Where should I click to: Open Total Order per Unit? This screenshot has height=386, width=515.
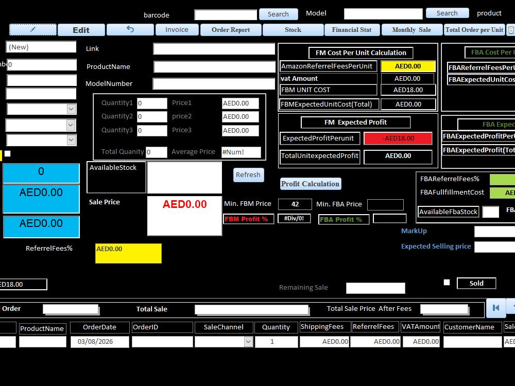click(474, 29)
